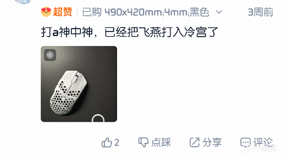Click the 点踩 label
The image size is (285, 157).
tap(161, 142)
